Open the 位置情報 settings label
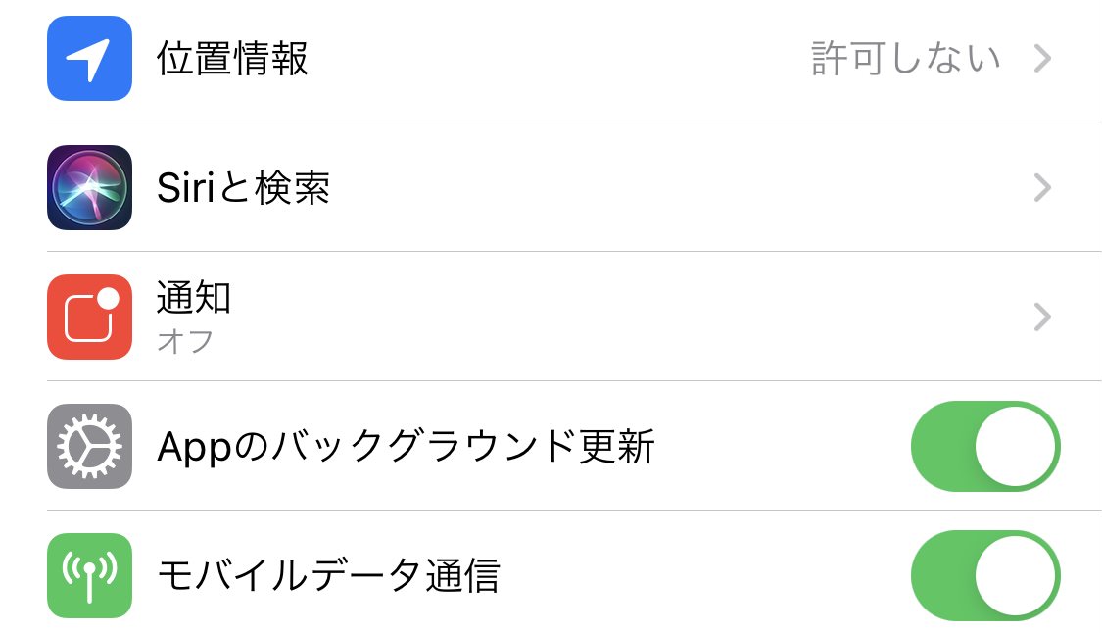This screenshot has height=633, width=1102. 233,59
